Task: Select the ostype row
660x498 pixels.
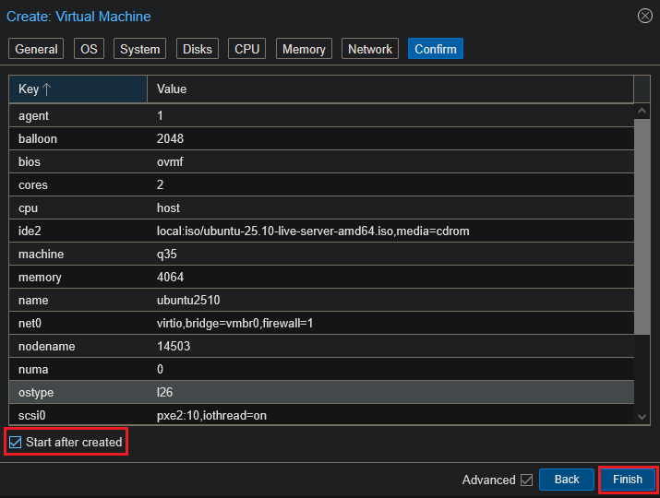Action: coord(321,392)
